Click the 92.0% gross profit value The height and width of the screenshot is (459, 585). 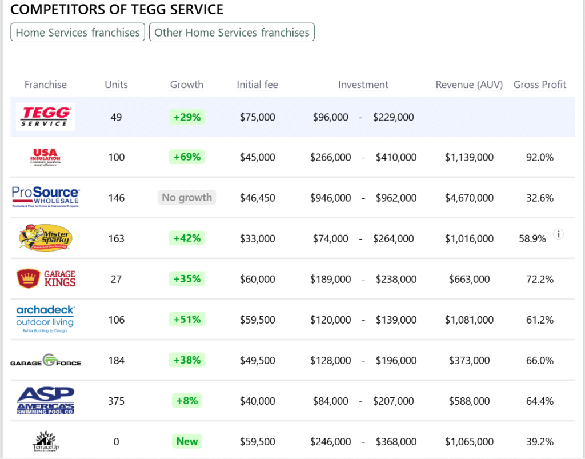pos(539,158)
